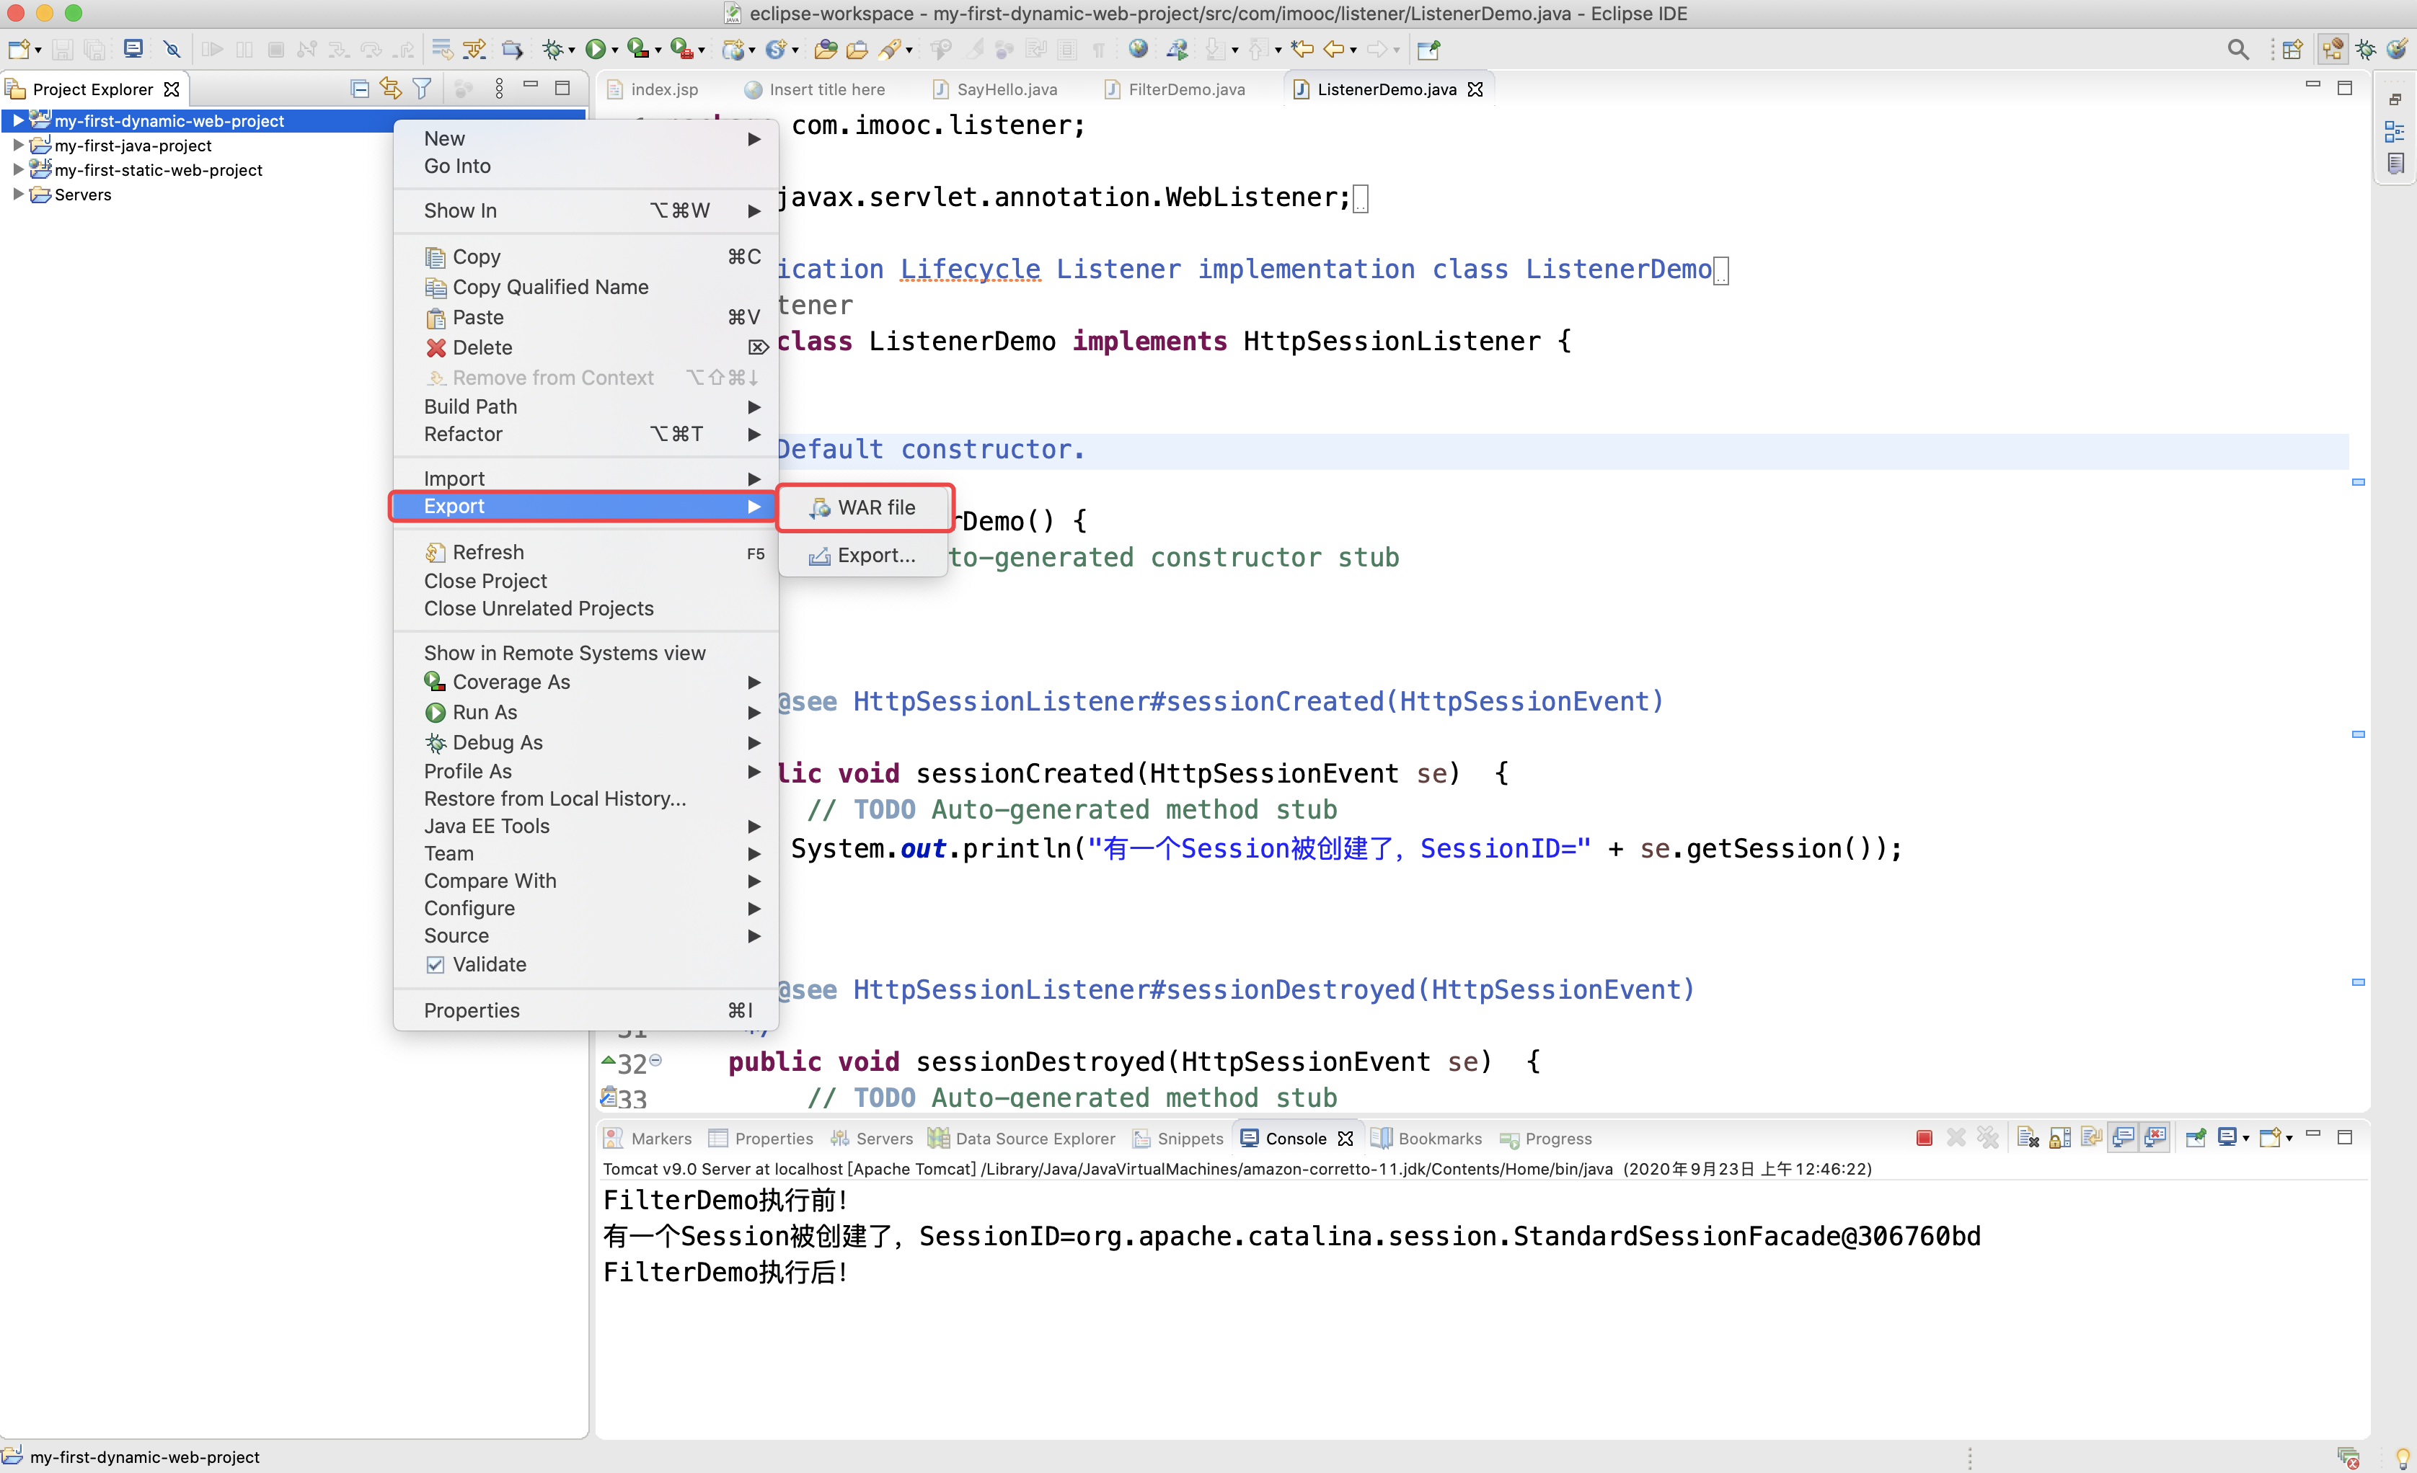Toggle Pin Console with green pushpin
Image resolution: width=2417 pixels, height=1473 pixels.
tap(2196, 1138)
